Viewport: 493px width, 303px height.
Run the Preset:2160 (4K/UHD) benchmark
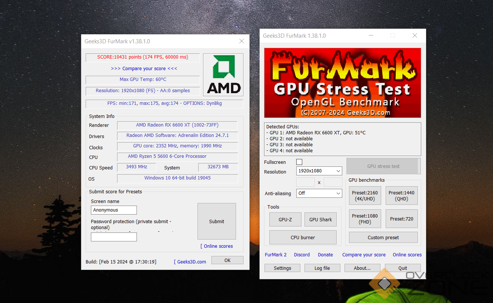[x=365, y=196]
